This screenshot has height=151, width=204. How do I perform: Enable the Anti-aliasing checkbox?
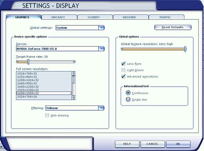pos(47,116)
